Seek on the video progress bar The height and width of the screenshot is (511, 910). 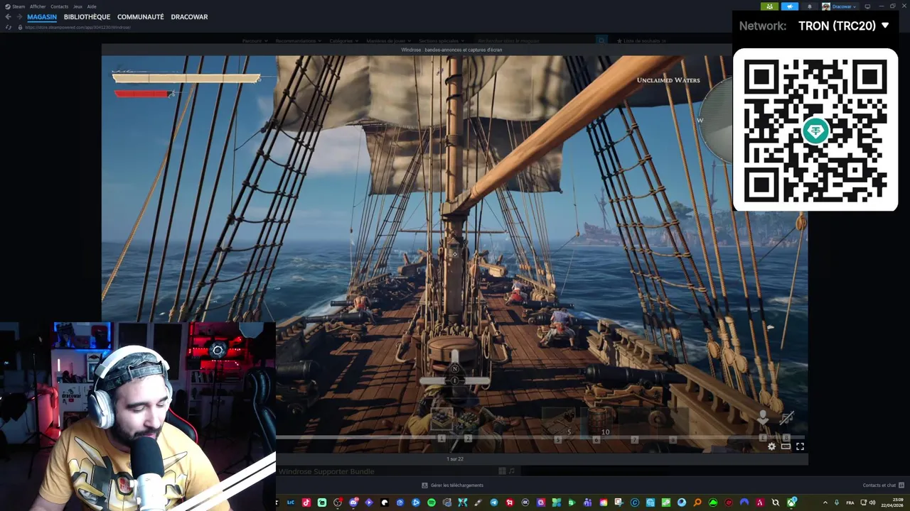(540, 436)
